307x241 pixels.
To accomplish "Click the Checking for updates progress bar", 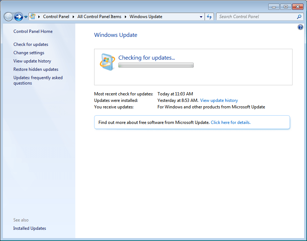I will point(156,65).
